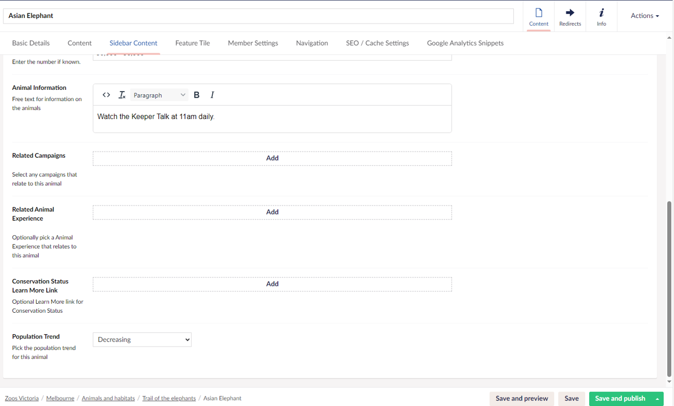Click the vertical page scrollbar
The height and width of the screenshot is (406, 674).
(x=668, y=289)
